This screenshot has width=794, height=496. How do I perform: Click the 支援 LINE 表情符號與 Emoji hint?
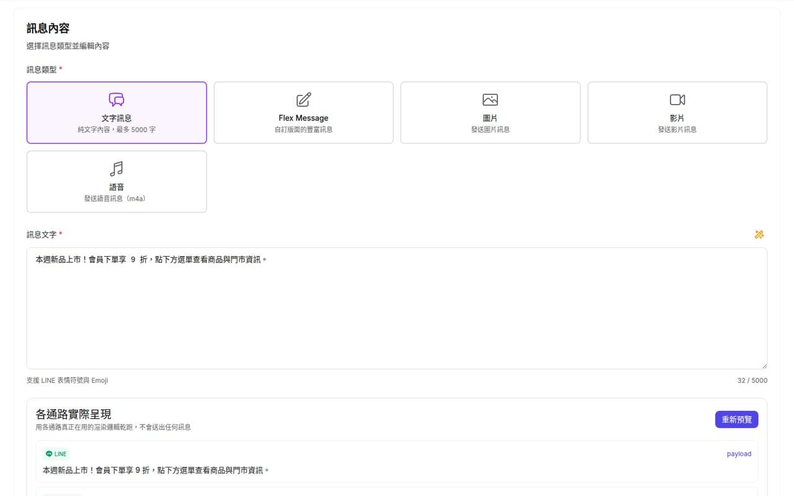coord(68,380)
